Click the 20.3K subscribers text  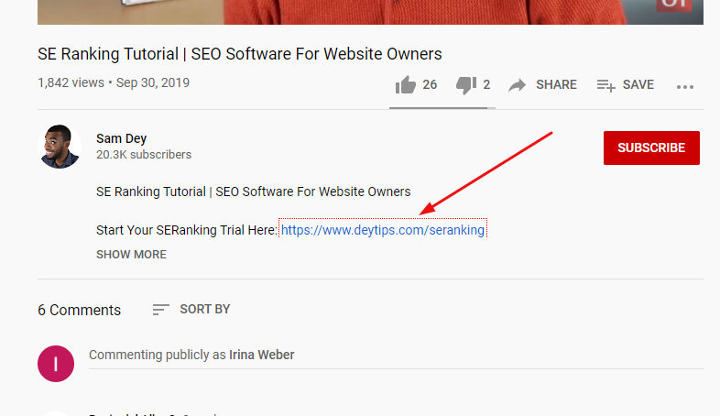[144, 155]
